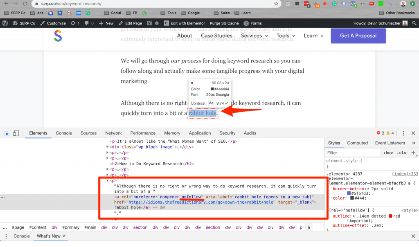Image resolution: width=419 pixels, height=247 pixels.
Task: Toggle the .cls class editor
Action: point(401,153)
